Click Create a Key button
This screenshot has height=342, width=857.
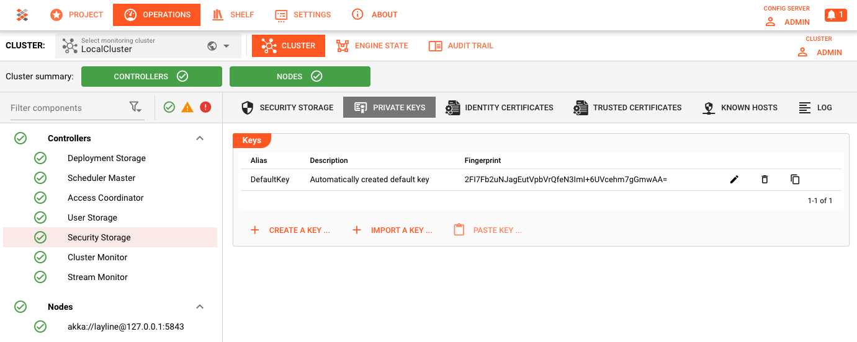point(290,230)
